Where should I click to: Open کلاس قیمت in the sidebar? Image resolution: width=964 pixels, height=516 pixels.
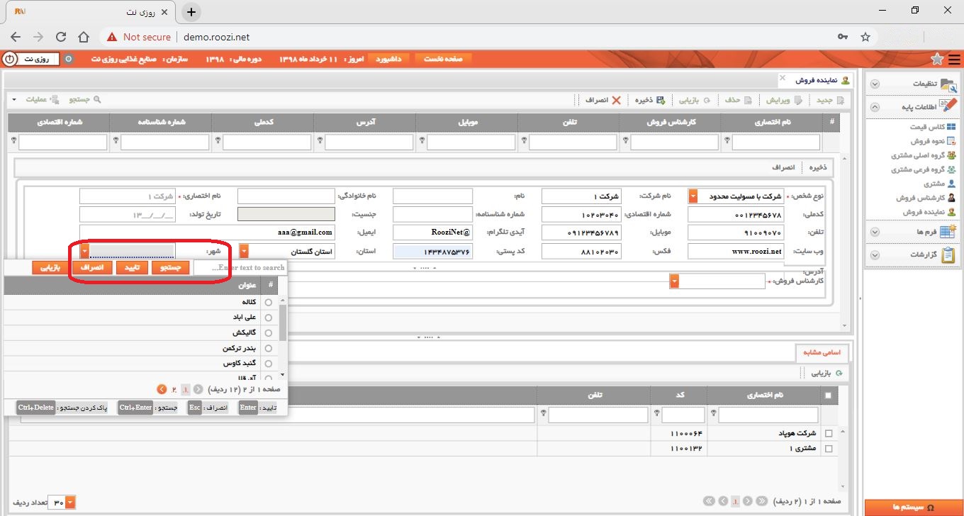pos(933,127)
